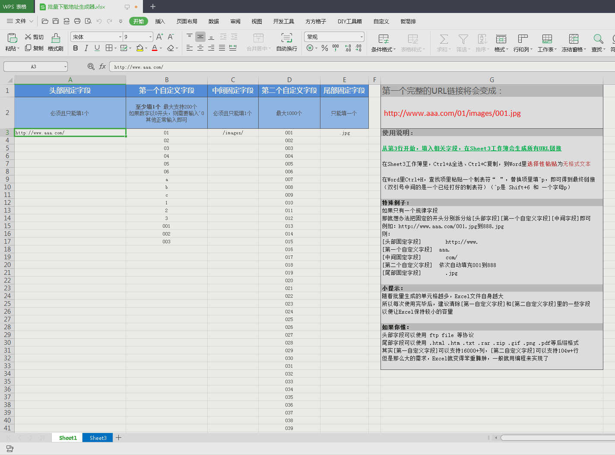Decrease font size with A- icon
615x455 pixels.
[x=171, y=37]
